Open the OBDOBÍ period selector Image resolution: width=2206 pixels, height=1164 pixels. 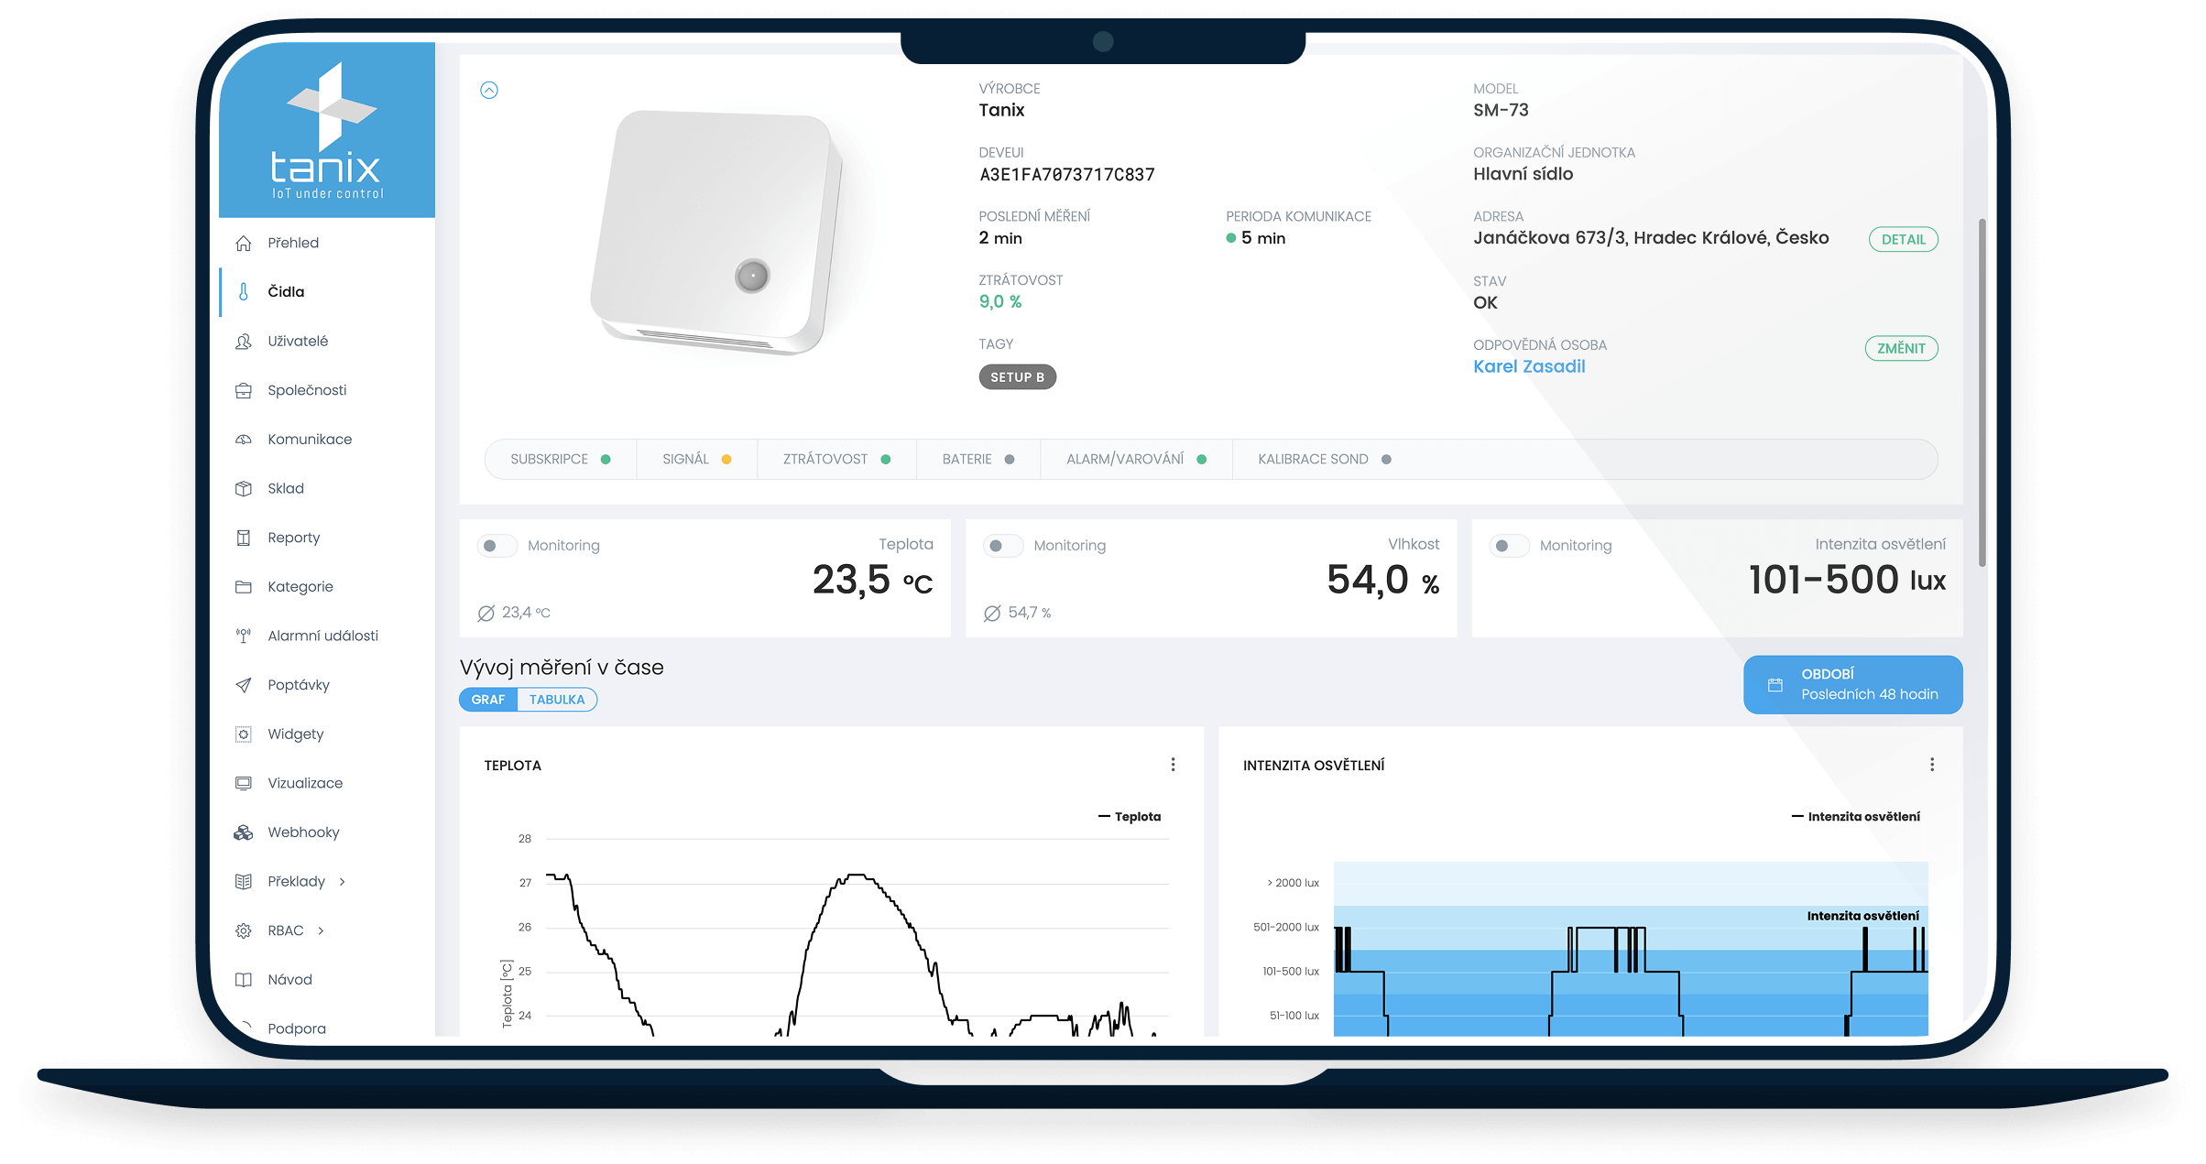(1852, 684)
